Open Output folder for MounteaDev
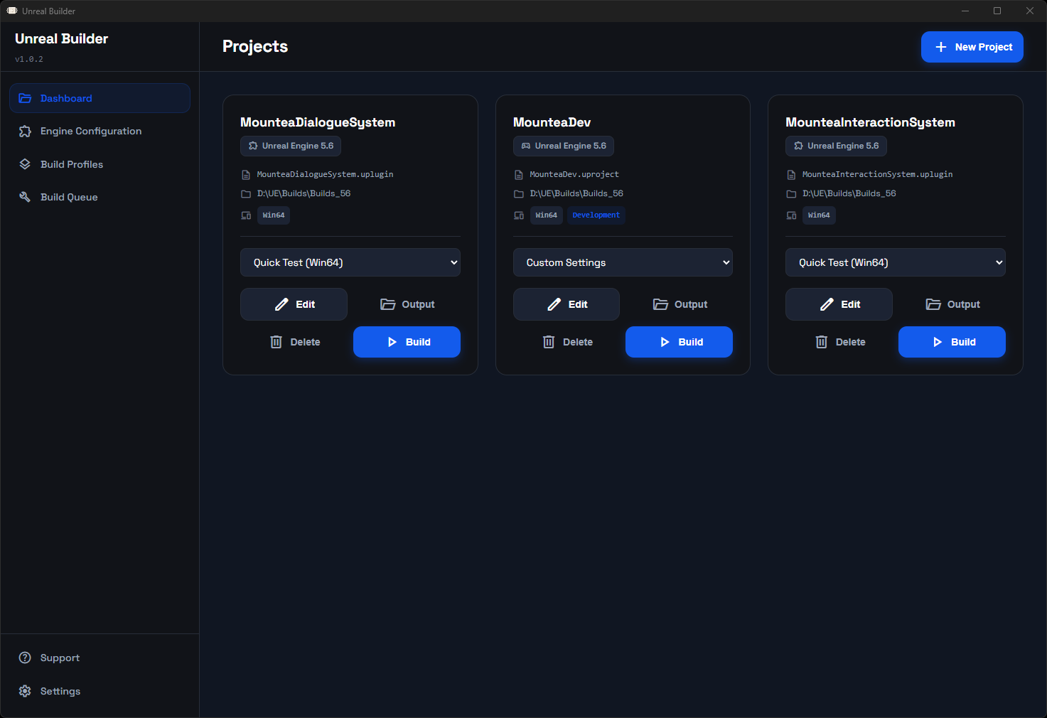This screenshot has height=718, width=1047. 680,304
